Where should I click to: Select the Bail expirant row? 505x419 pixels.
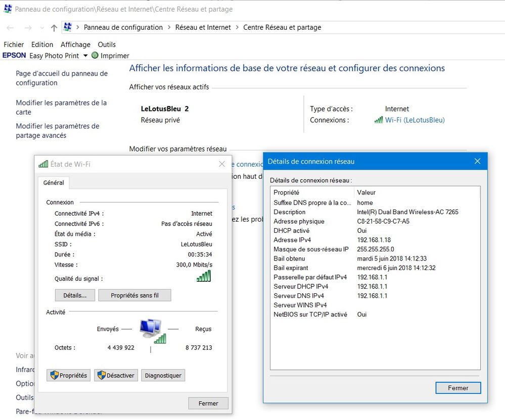pos(375,268)
